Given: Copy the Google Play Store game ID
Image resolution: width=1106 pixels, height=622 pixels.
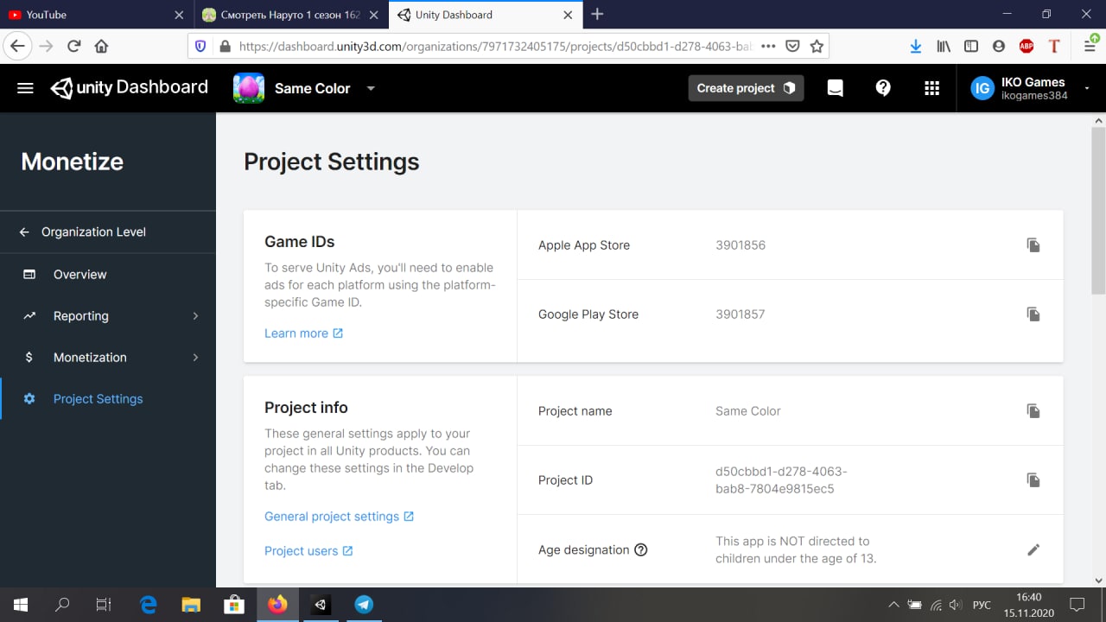Looking at the screenshot, I should click(x=1033, y=314).
